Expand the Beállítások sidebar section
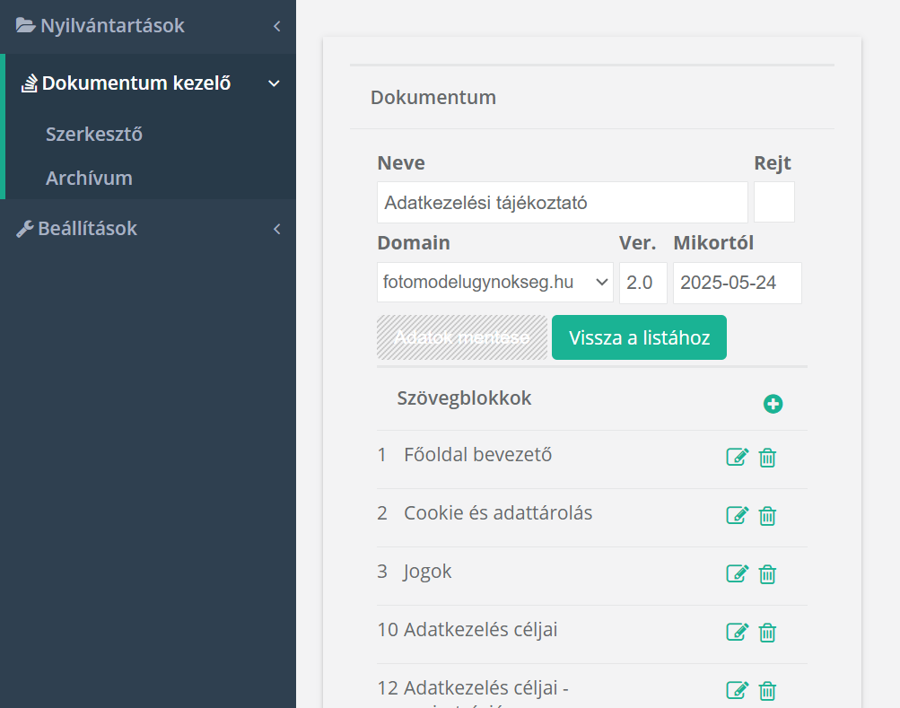The image size is (900, 708). [x=148, y=229]
